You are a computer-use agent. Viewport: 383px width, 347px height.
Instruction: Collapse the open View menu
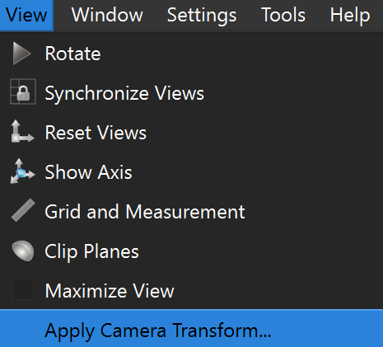(x=26, y=15)
